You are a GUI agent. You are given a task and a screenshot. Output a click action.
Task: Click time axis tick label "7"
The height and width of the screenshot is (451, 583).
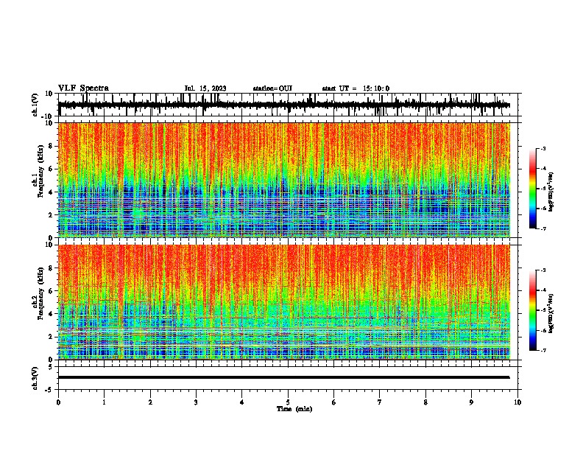tap(380, 402)
